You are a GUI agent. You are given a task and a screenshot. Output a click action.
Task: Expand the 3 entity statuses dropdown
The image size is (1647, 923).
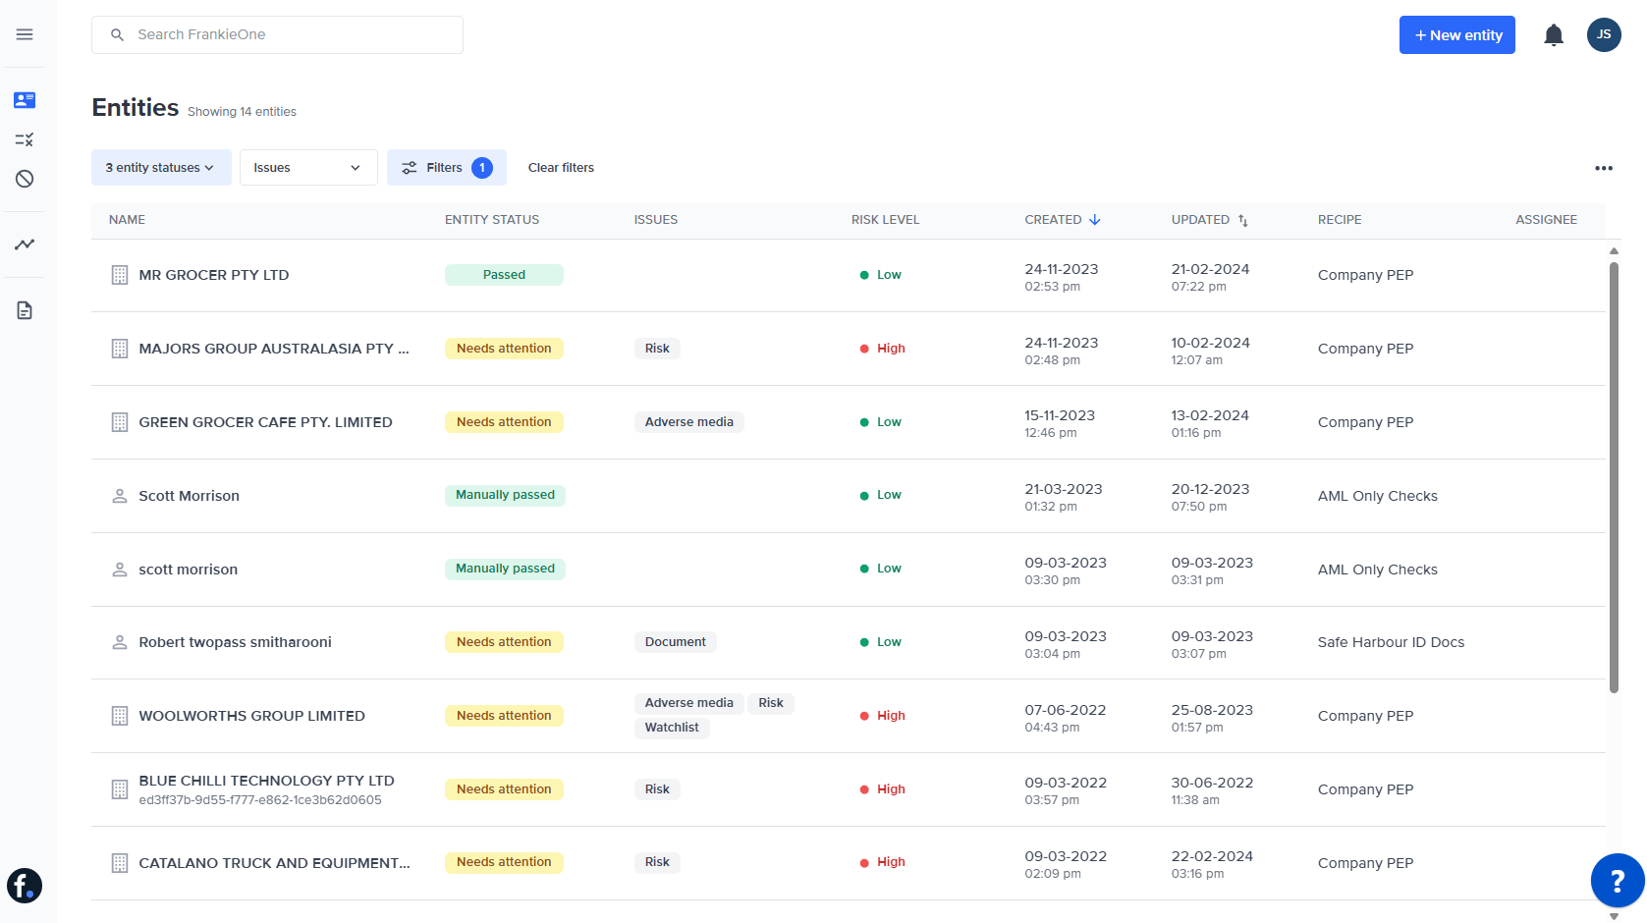tap(160, 167)
